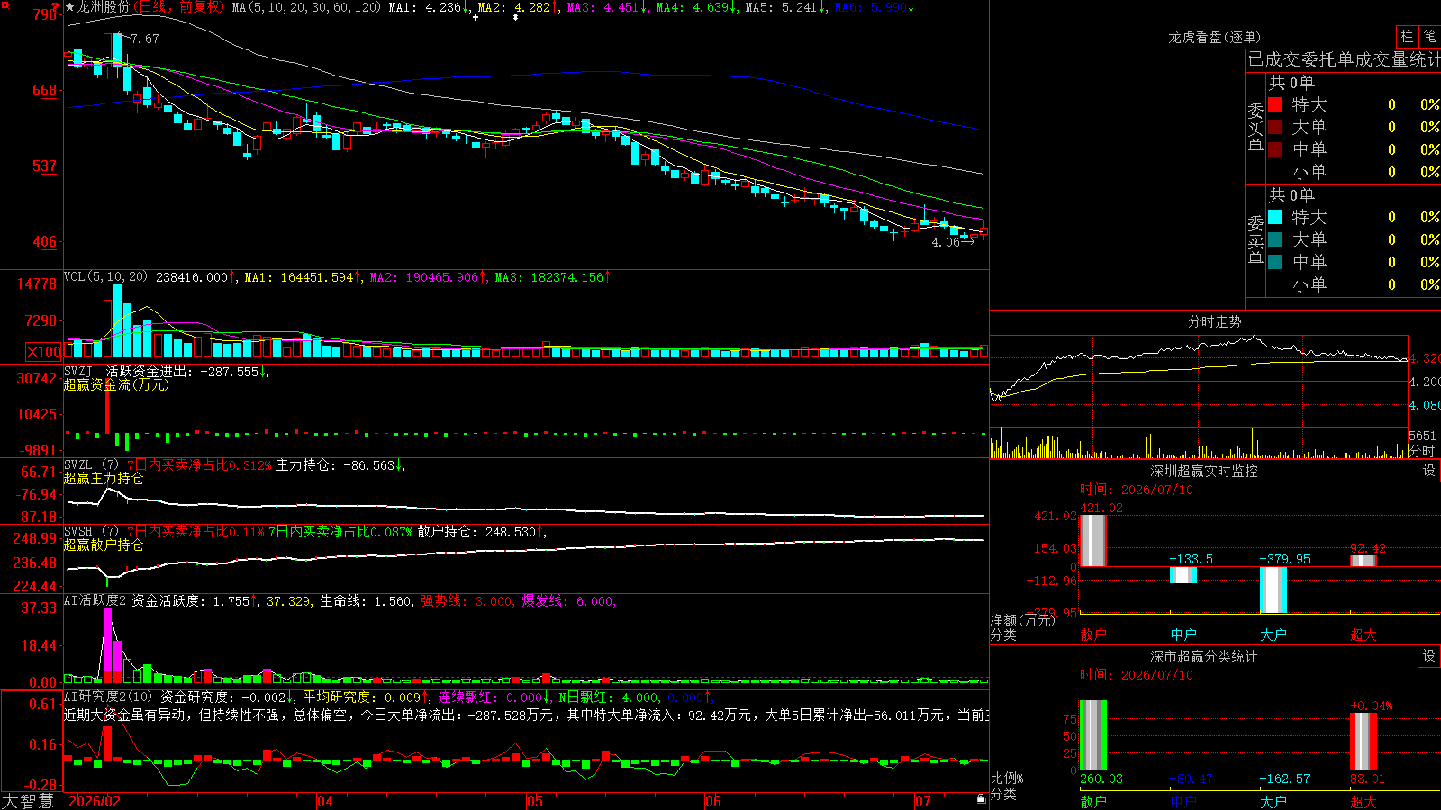This screenshot has height=810, width=1441.
Task: Click the VOL(5,10,20) indicator label
Action: tap(106, 277)
